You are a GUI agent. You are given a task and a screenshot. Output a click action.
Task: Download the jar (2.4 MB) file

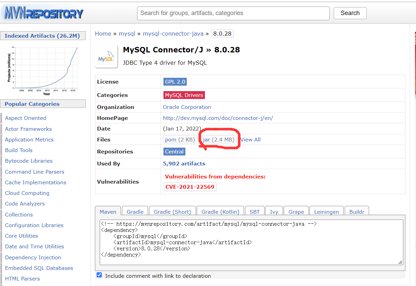coord(219,140)
